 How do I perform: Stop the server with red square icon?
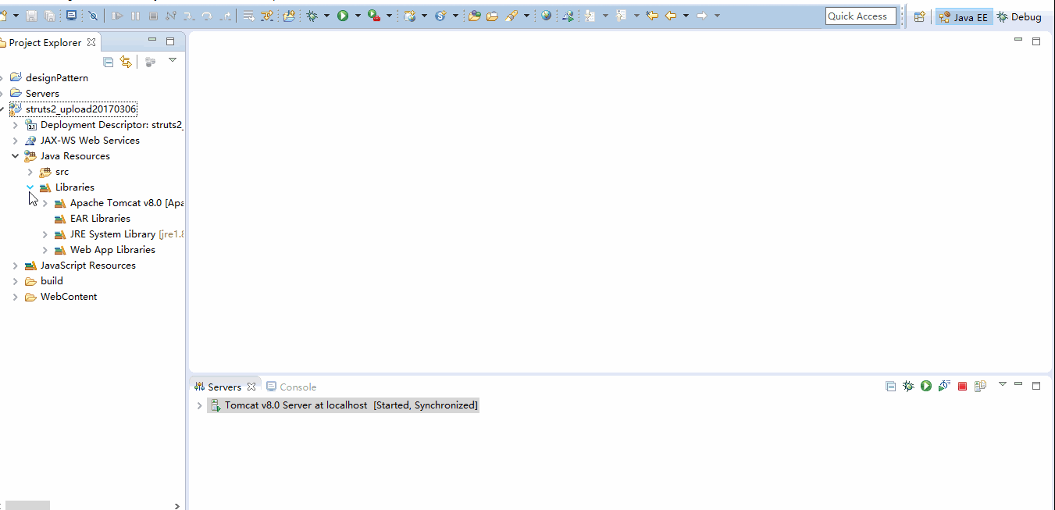point(962,386)
